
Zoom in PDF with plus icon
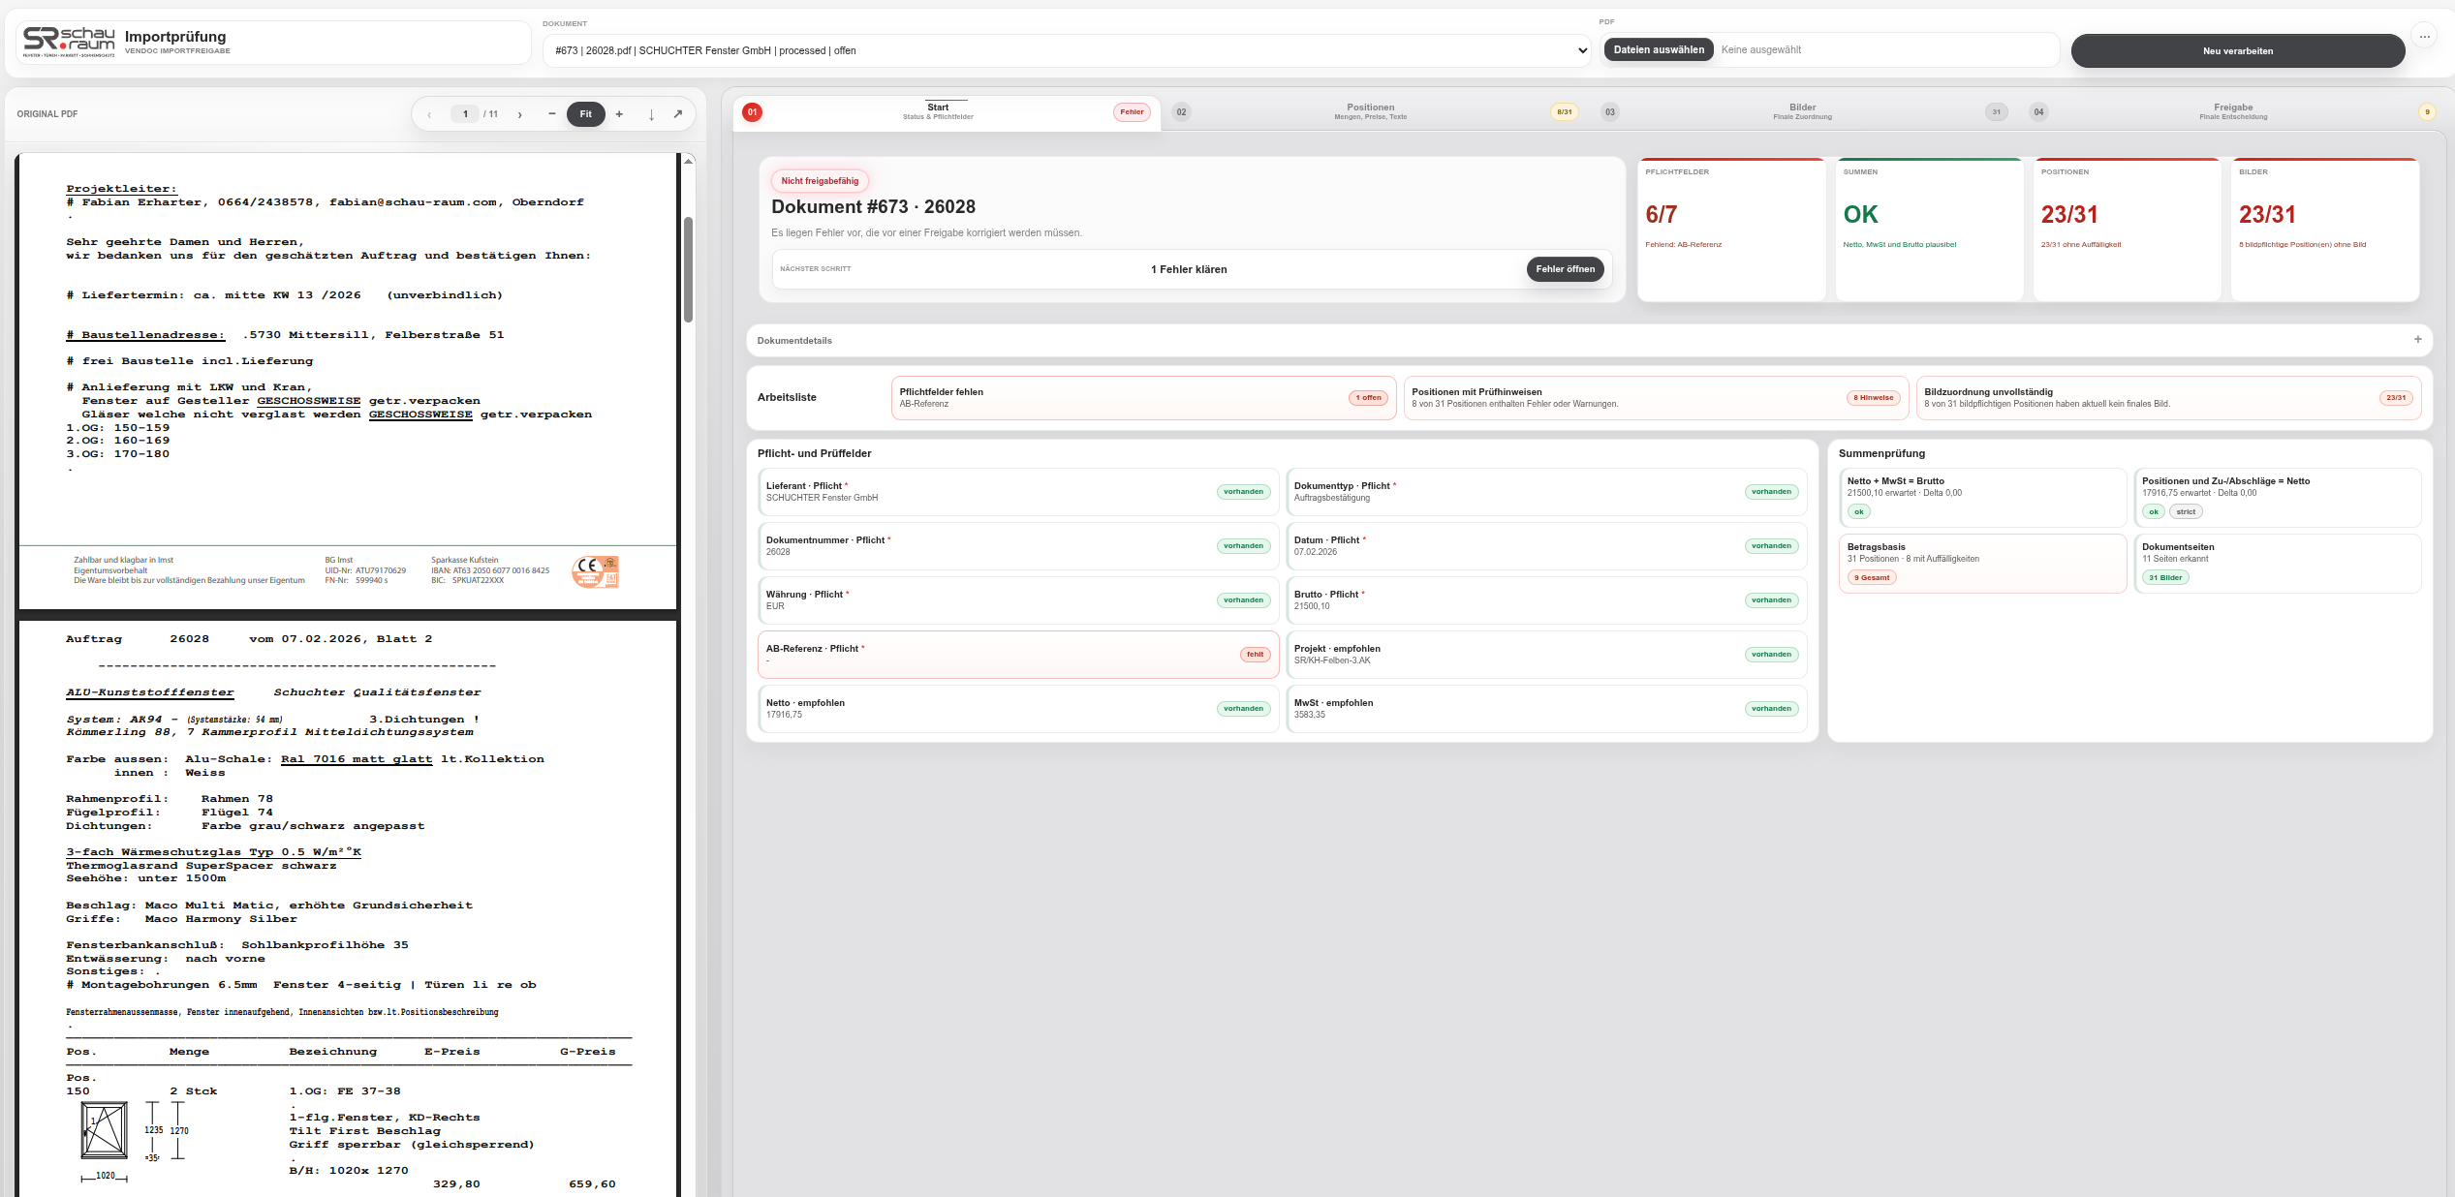[619, 114]
